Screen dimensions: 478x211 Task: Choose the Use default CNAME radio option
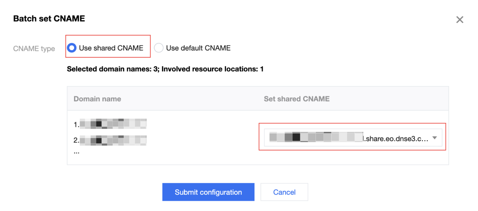[x=159, y=48]
